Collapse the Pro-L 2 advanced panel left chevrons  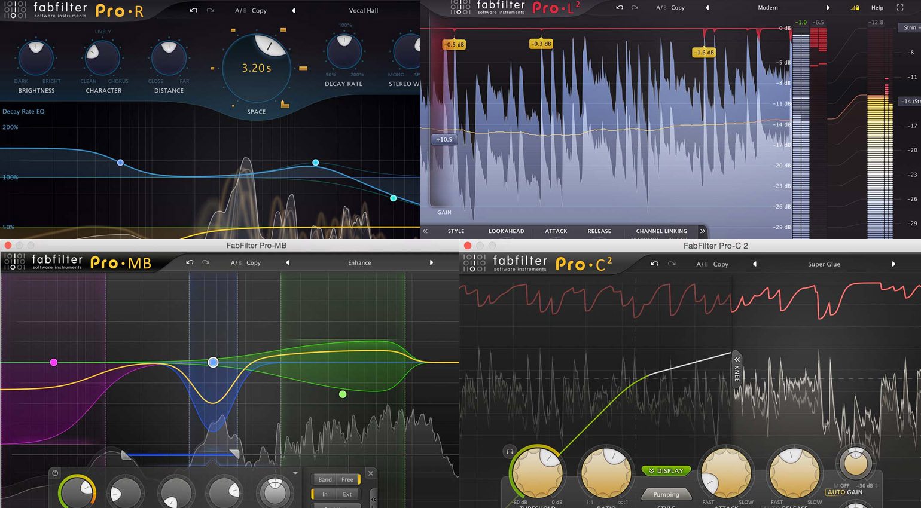(x=425, y=231)
